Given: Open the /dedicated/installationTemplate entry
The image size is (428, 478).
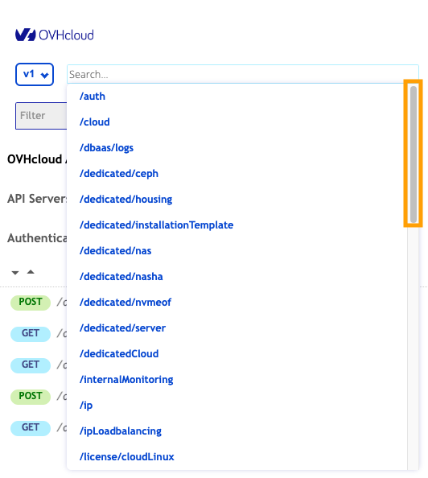Looking at the screenshot, I should point(156,225).
